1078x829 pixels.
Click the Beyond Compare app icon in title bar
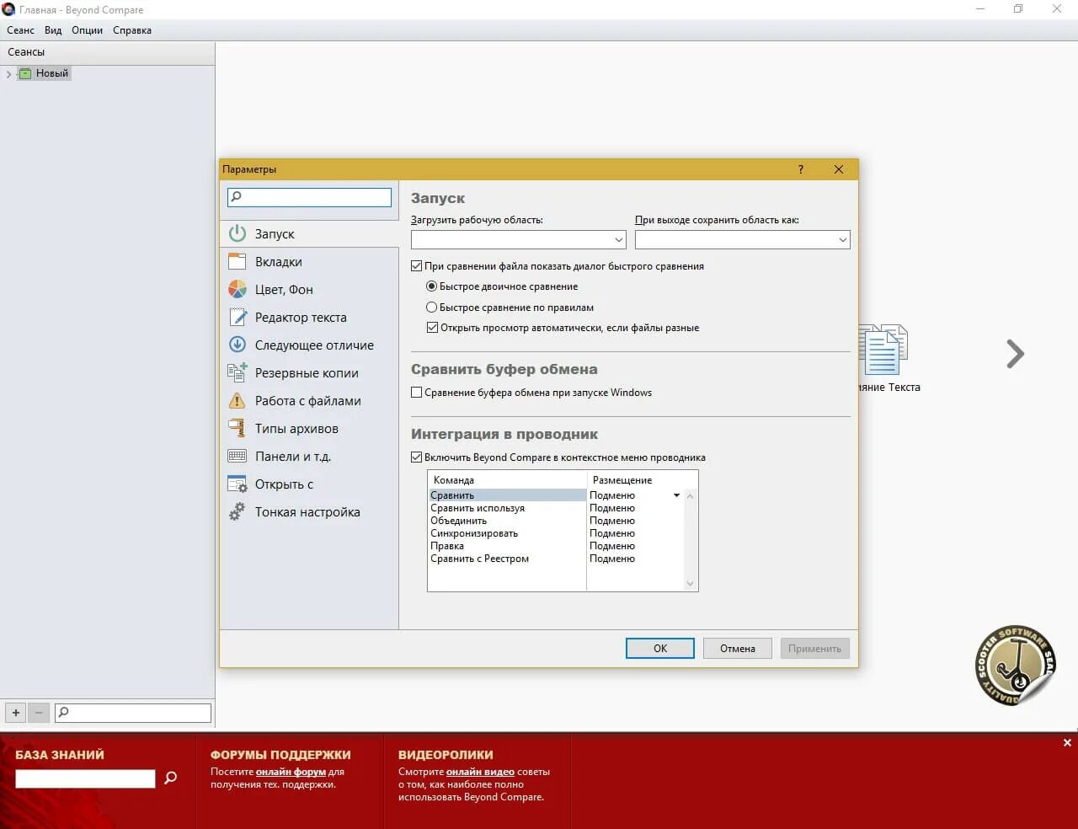tap(8, 9)
